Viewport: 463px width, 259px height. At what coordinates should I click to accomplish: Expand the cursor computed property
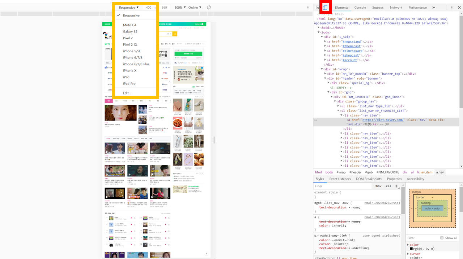408,254
